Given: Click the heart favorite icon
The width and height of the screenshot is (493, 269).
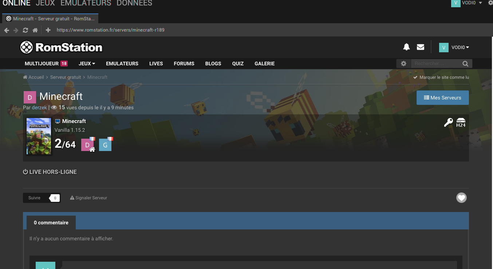Looking at the screenshot, I should click(461, 198).
